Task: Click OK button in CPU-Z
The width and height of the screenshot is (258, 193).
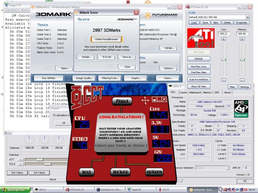Action: click(245, 181)
